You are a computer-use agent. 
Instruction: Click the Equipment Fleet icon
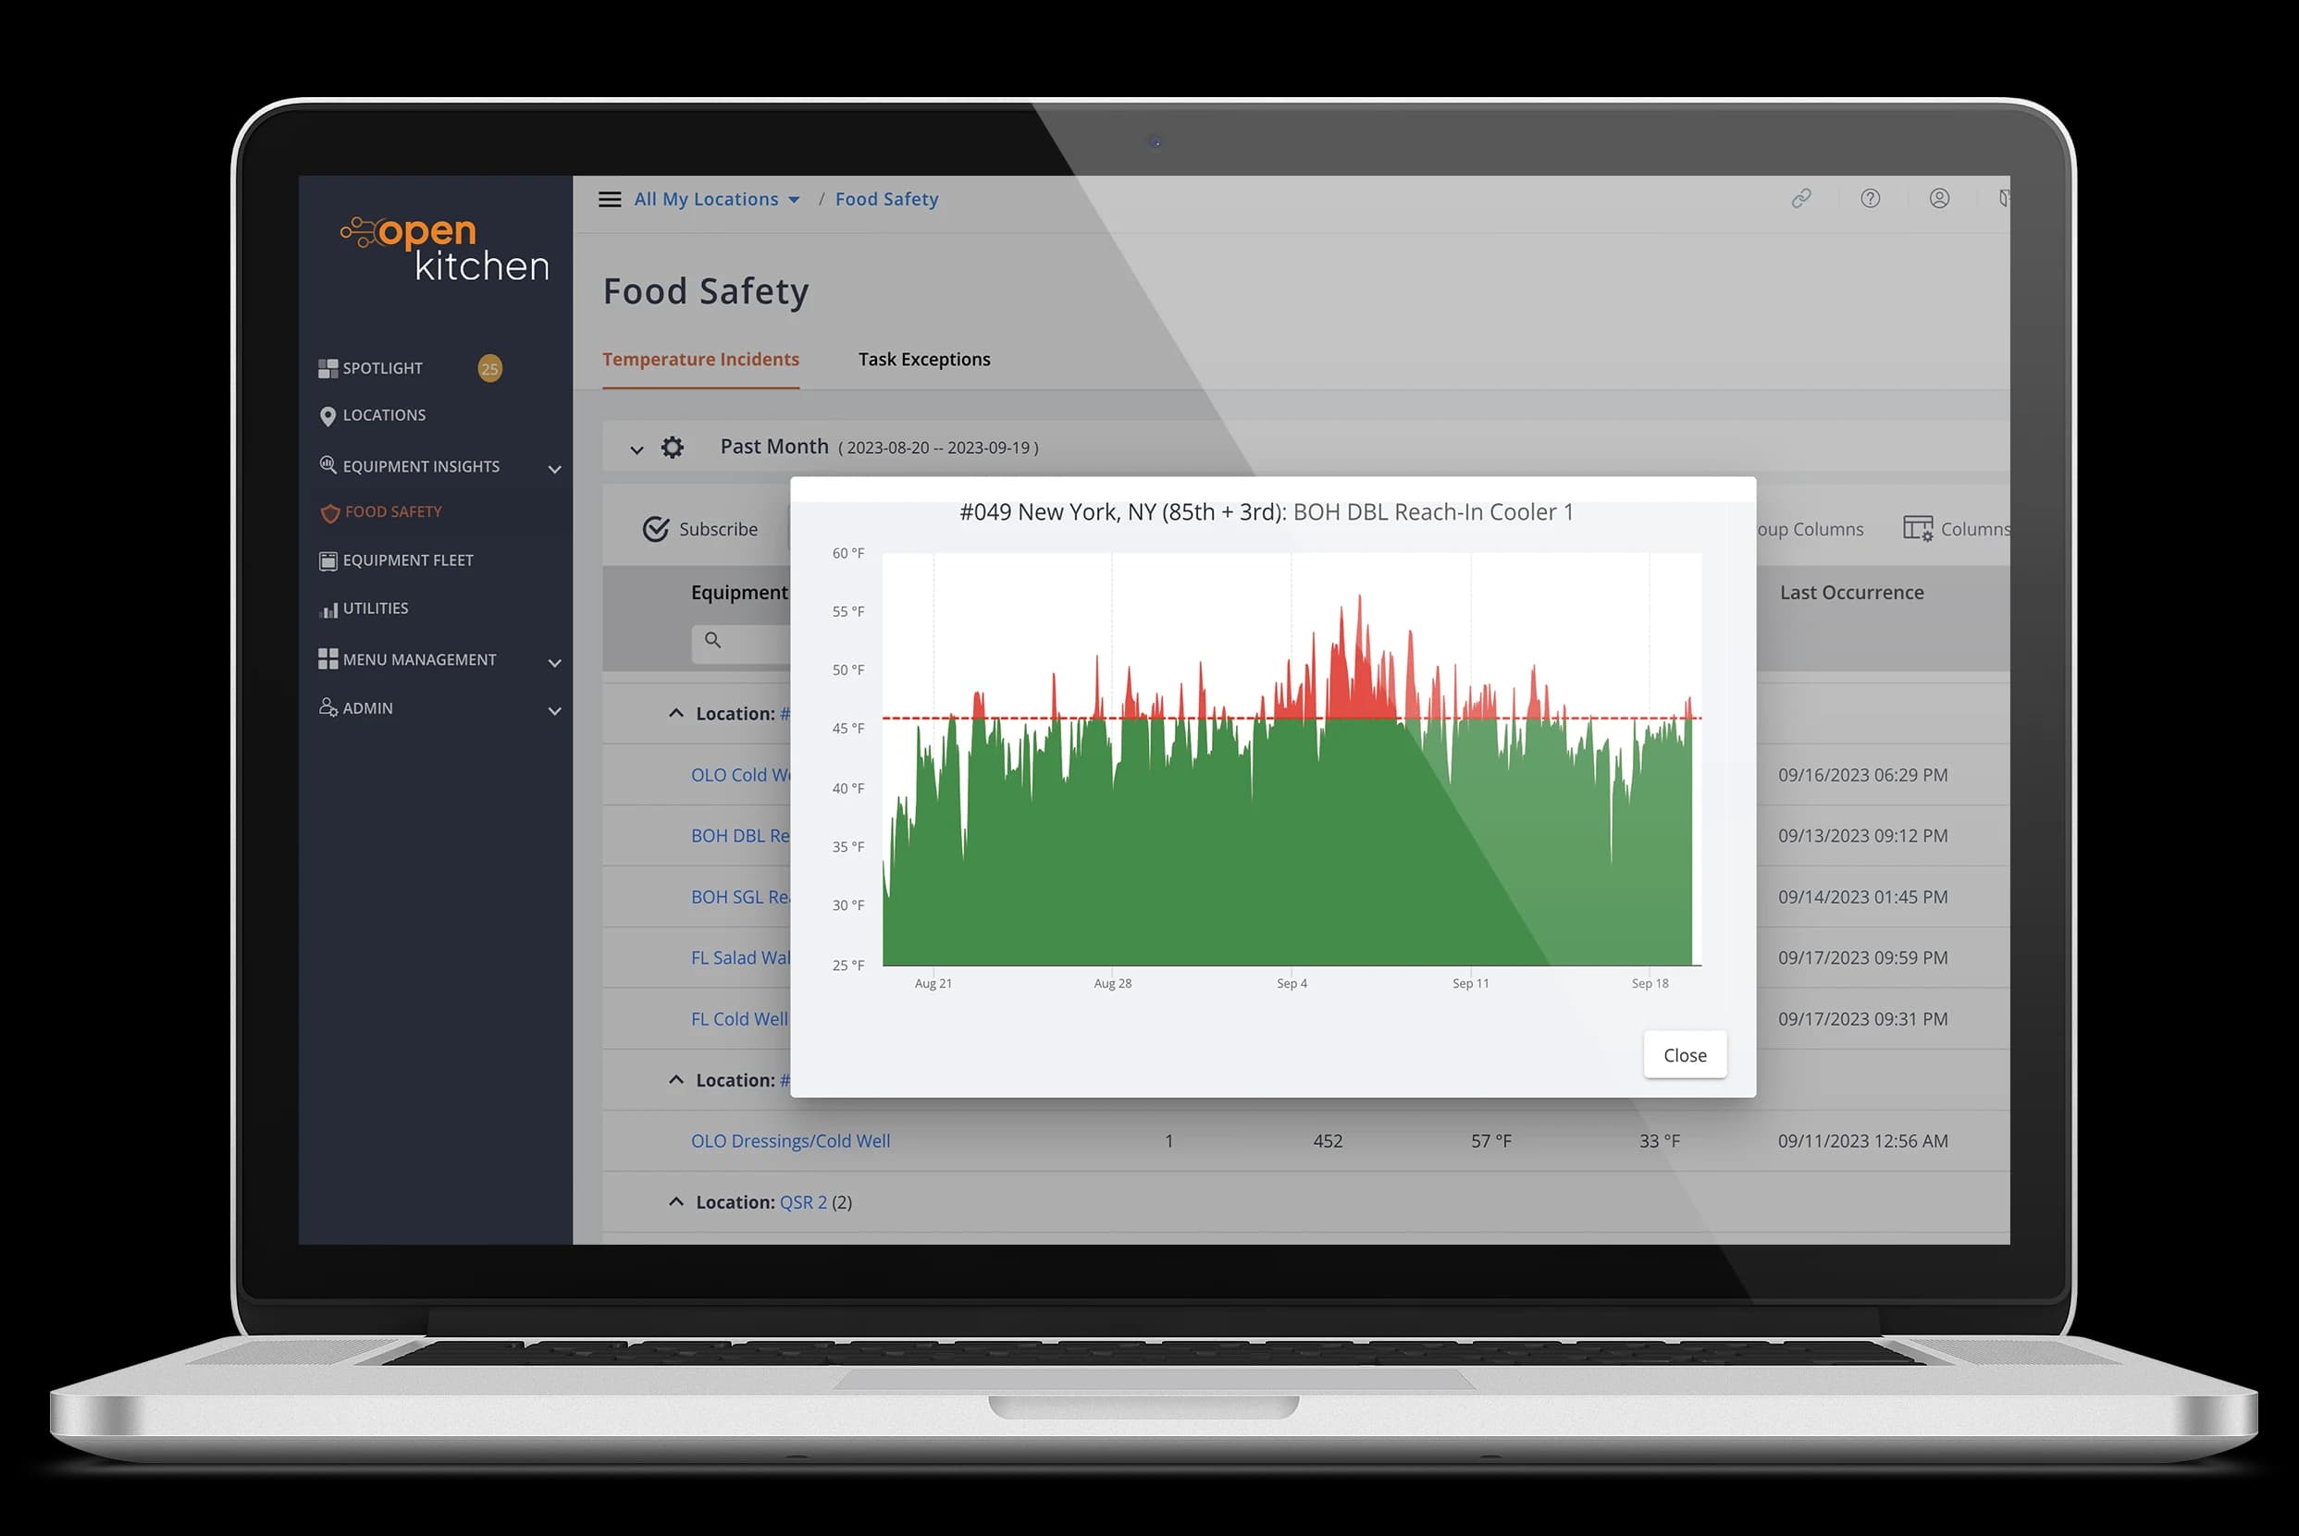[328, 561]
